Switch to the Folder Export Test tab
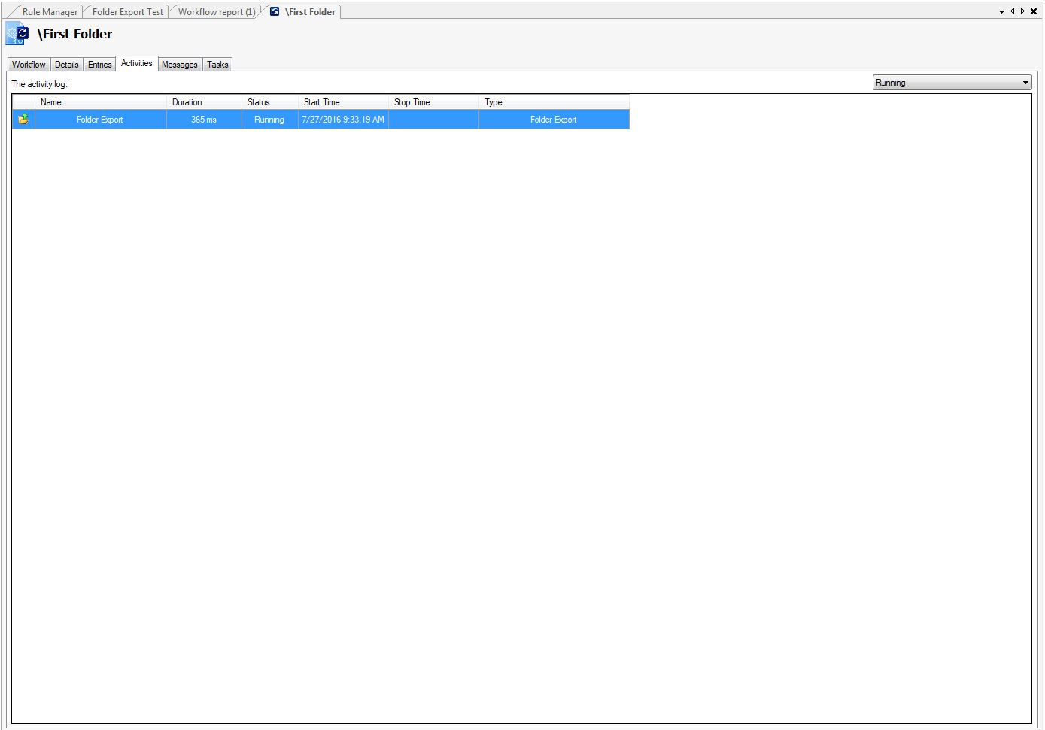Viewport: 1045px width, 730px height. (x=127, y=12)
